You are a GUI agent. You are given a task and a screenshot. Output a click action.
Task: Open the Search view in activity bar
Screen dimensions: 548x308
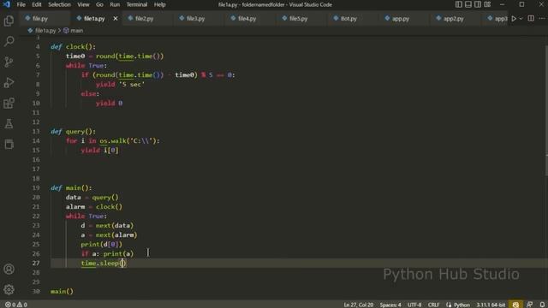point(9,41)
